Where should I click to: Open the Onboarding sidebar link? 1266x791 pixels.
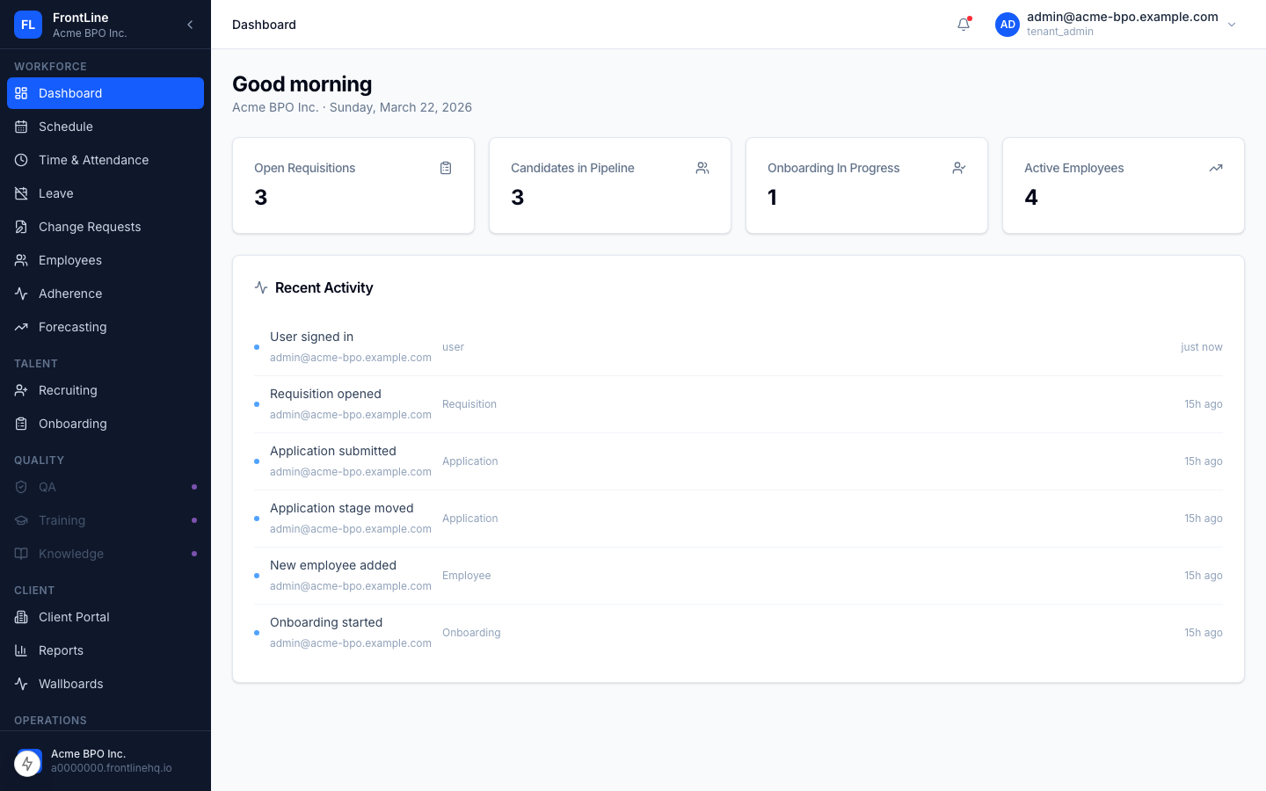tap(72, 424)
